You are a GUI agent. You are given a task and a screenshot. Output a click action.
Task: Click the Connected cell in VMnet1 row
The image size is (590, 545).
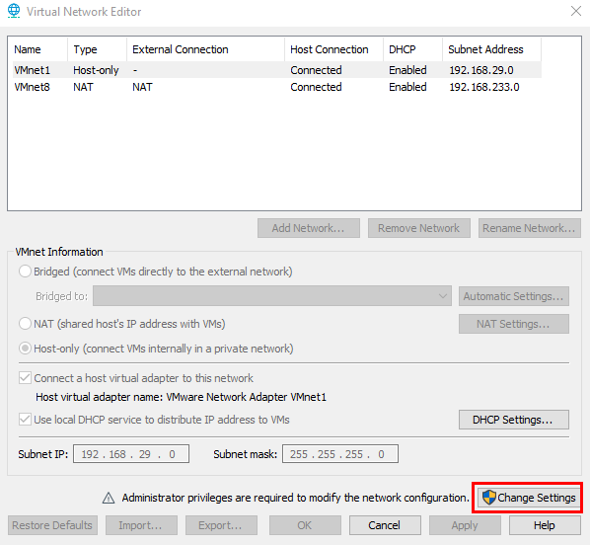(316, 70)
